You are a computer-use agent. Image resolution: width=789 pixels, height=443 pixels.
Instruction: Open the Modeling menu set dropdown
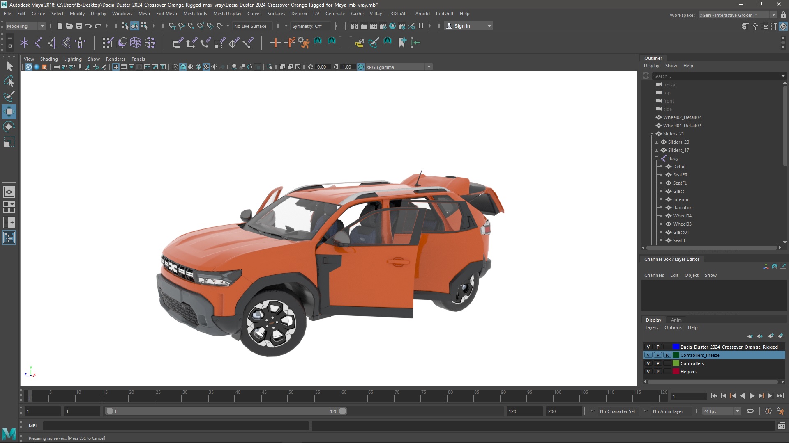pos(25,26)
